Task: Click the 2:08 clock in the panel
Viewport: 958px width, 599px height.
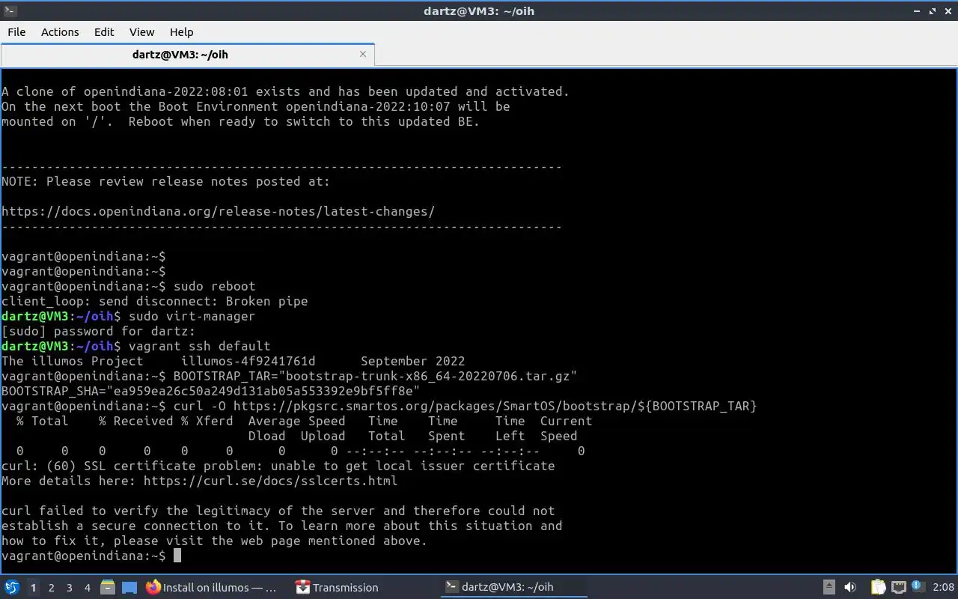Action: [943, 588]
